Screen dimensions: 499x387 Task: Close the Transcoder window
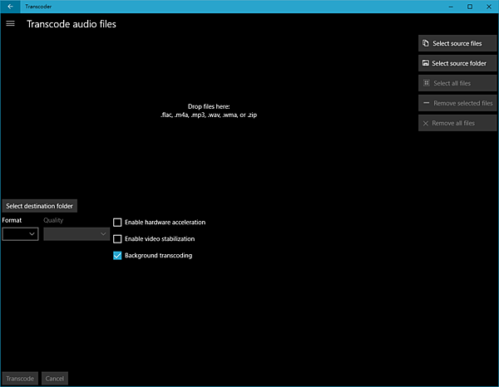489,7
